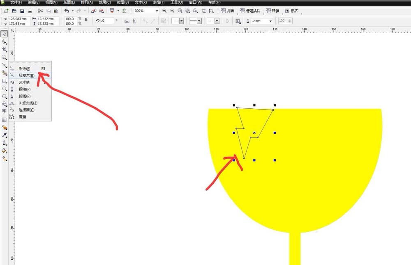Open the undo history dropdown arrow
Image resolution: width=411 pixels, height=265 pixels.
73,11
